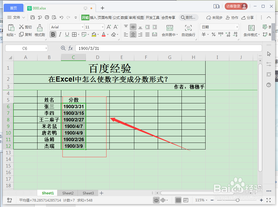
Task: Click the formula bar showing 1900/3/31
Action: coord(168,48)
